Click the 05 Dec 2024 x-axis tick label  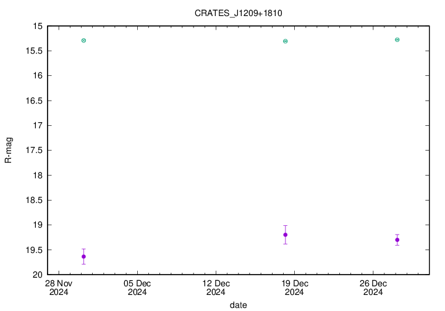coord(137,288)
